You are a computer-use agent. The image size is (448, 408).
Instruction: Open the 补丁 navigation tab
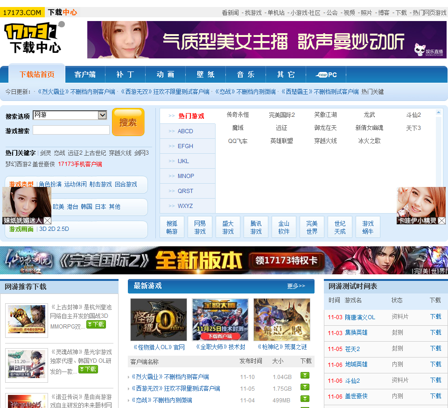(125, 75)
